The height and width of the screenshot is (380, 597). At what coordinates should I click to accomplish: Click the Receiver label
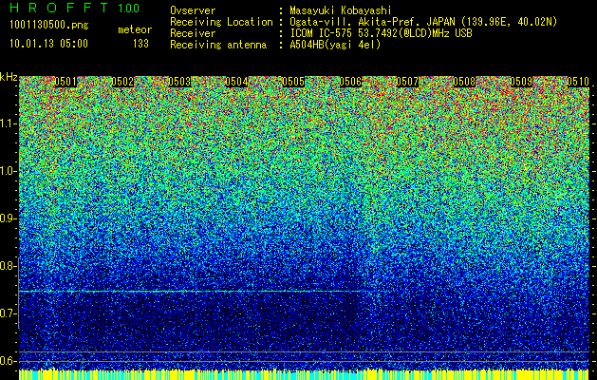[x=193, y=33]
